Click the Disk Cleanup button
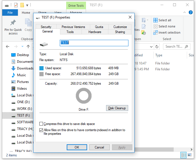Viewport: 196px width, 160px height. click(x=117, y=108)
